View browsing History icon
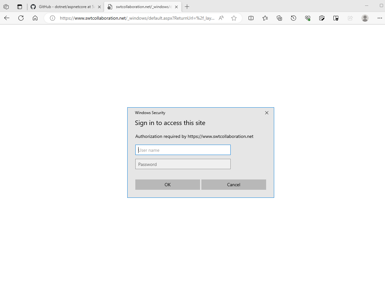Image resolution: width=385 pixels, height=289 pixels. tap(294, 18)
